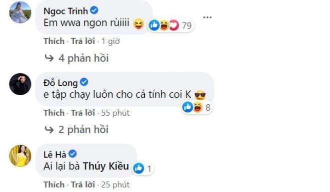Click Lê Hà's verified badge icon
Image resolution: width=330 pixels, height=192 pixels.
72,154
